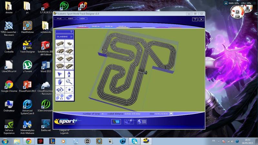This screenshot has width=258, height=145.
Task: Open the VIEW menu
Action: (x=82, y=19)
